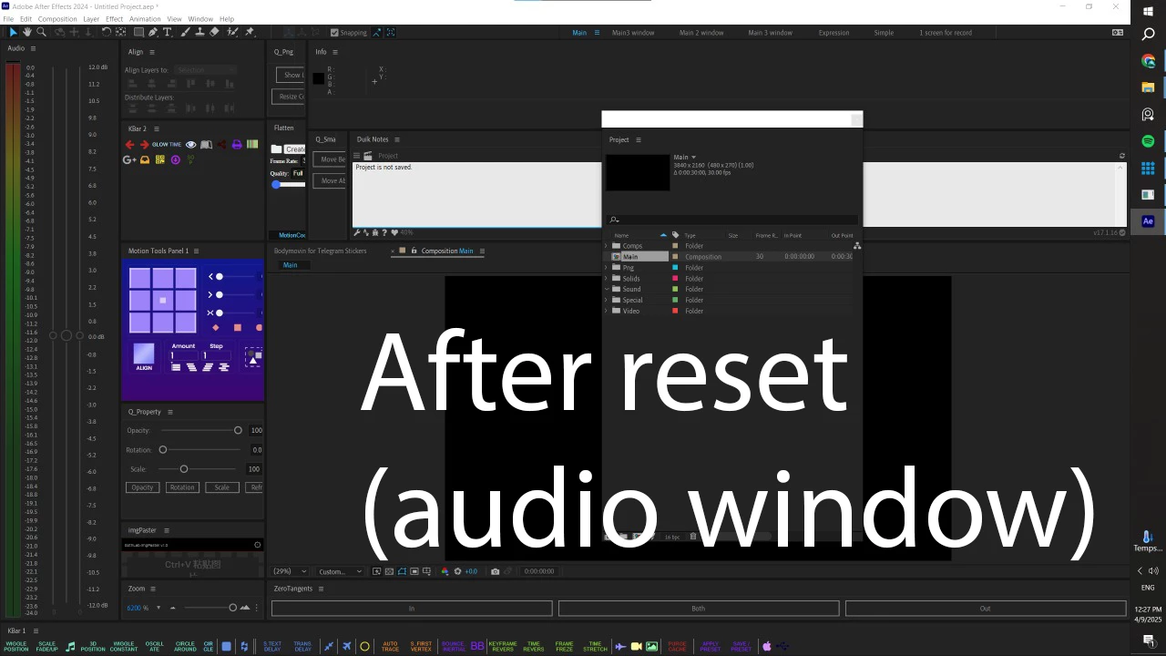Switch to the Expression workspace
Image resolution: width=1166 pixels, height=656 pixels.
[x=834, y=33]
